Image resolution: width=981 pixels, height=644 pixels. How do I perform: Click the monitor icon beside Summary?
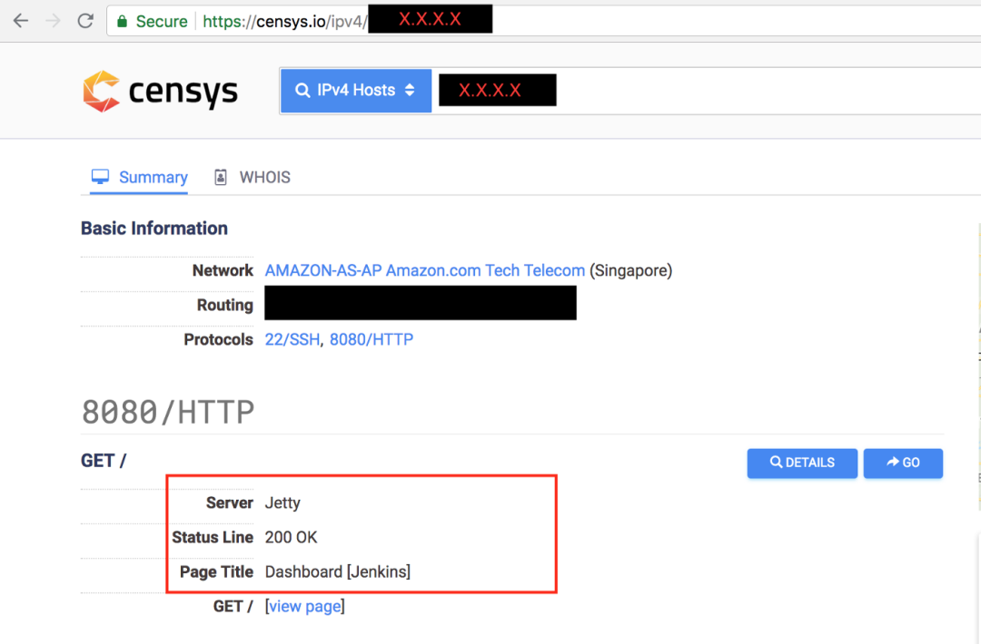coord(100,177)
